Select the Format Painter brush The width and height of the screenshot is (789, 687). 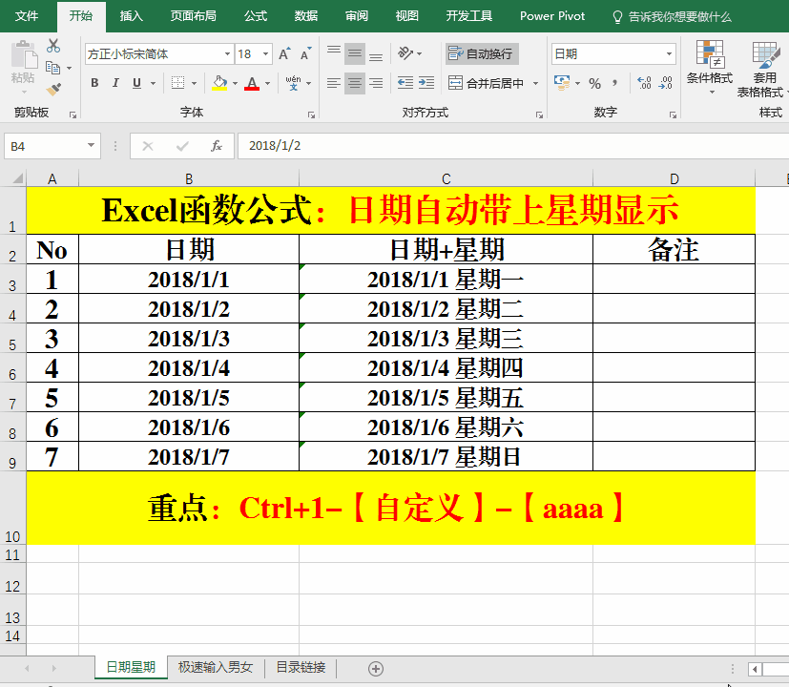click(x=53, y=89)
